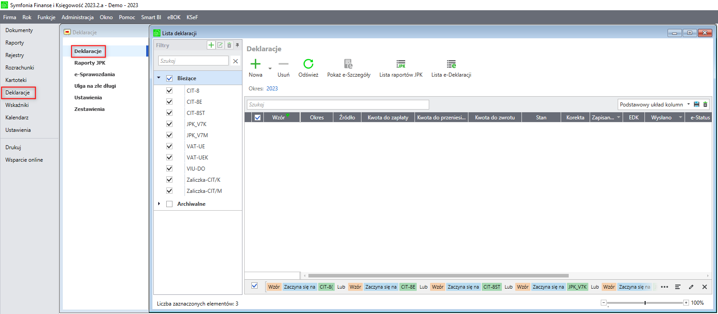
Task: Click the zoom in plus button
Action: coord(686,303)
